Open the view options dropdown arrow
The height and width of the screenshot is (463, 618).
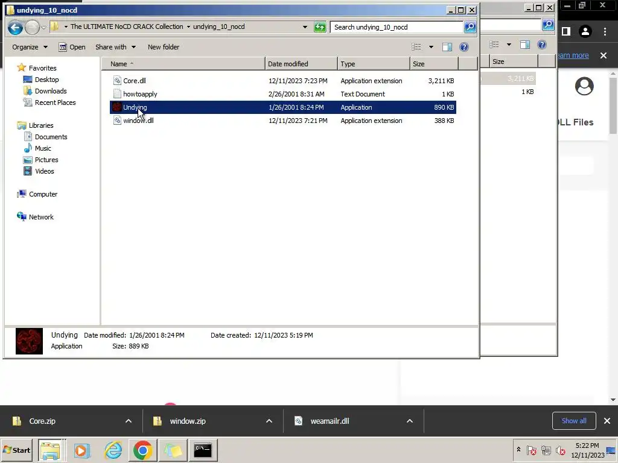coord(431,47)
